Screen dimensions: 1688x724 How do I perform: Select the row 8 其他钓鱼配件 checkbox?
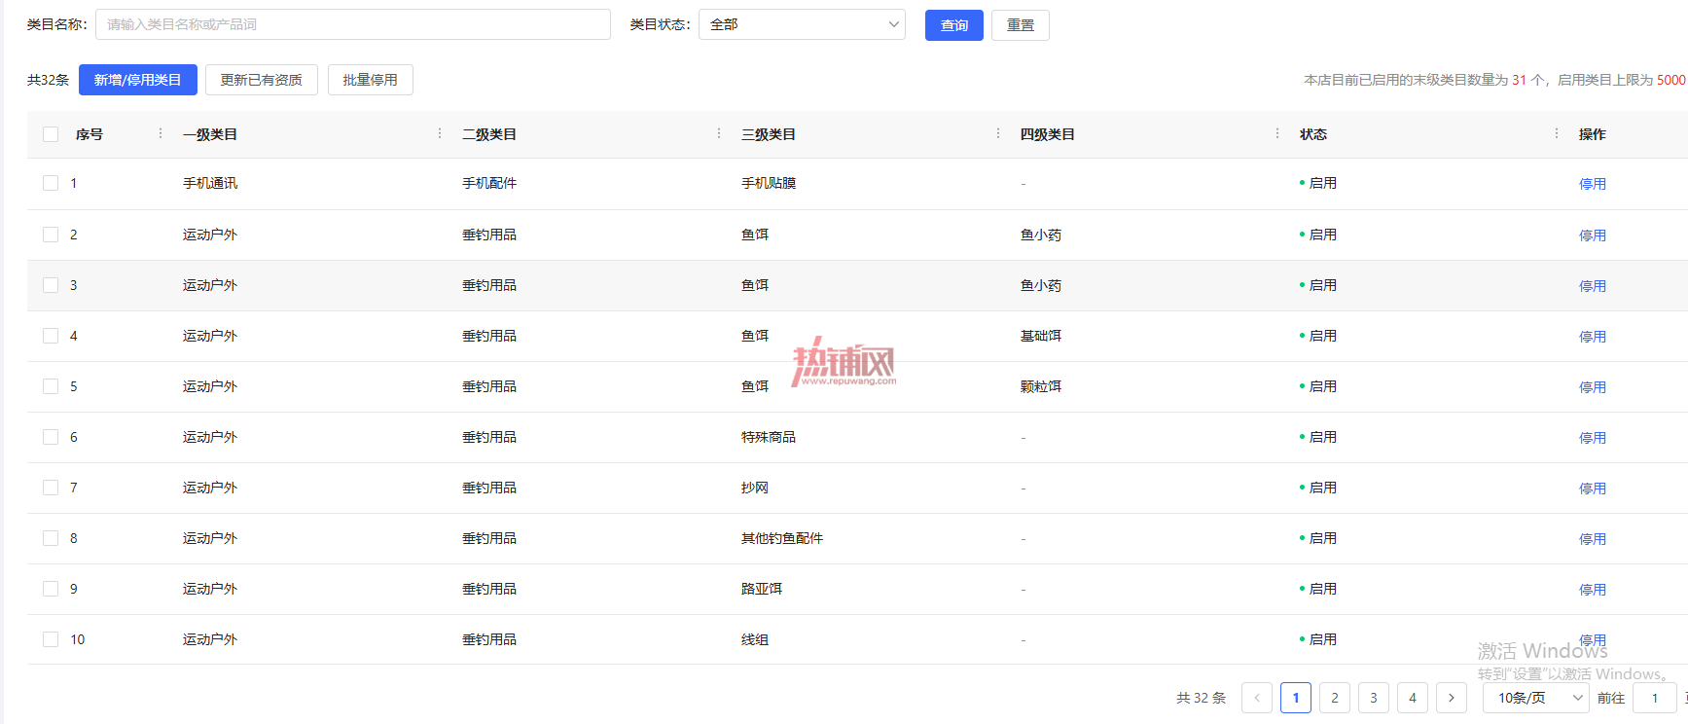pyautogui.click(x=51, y=538)
